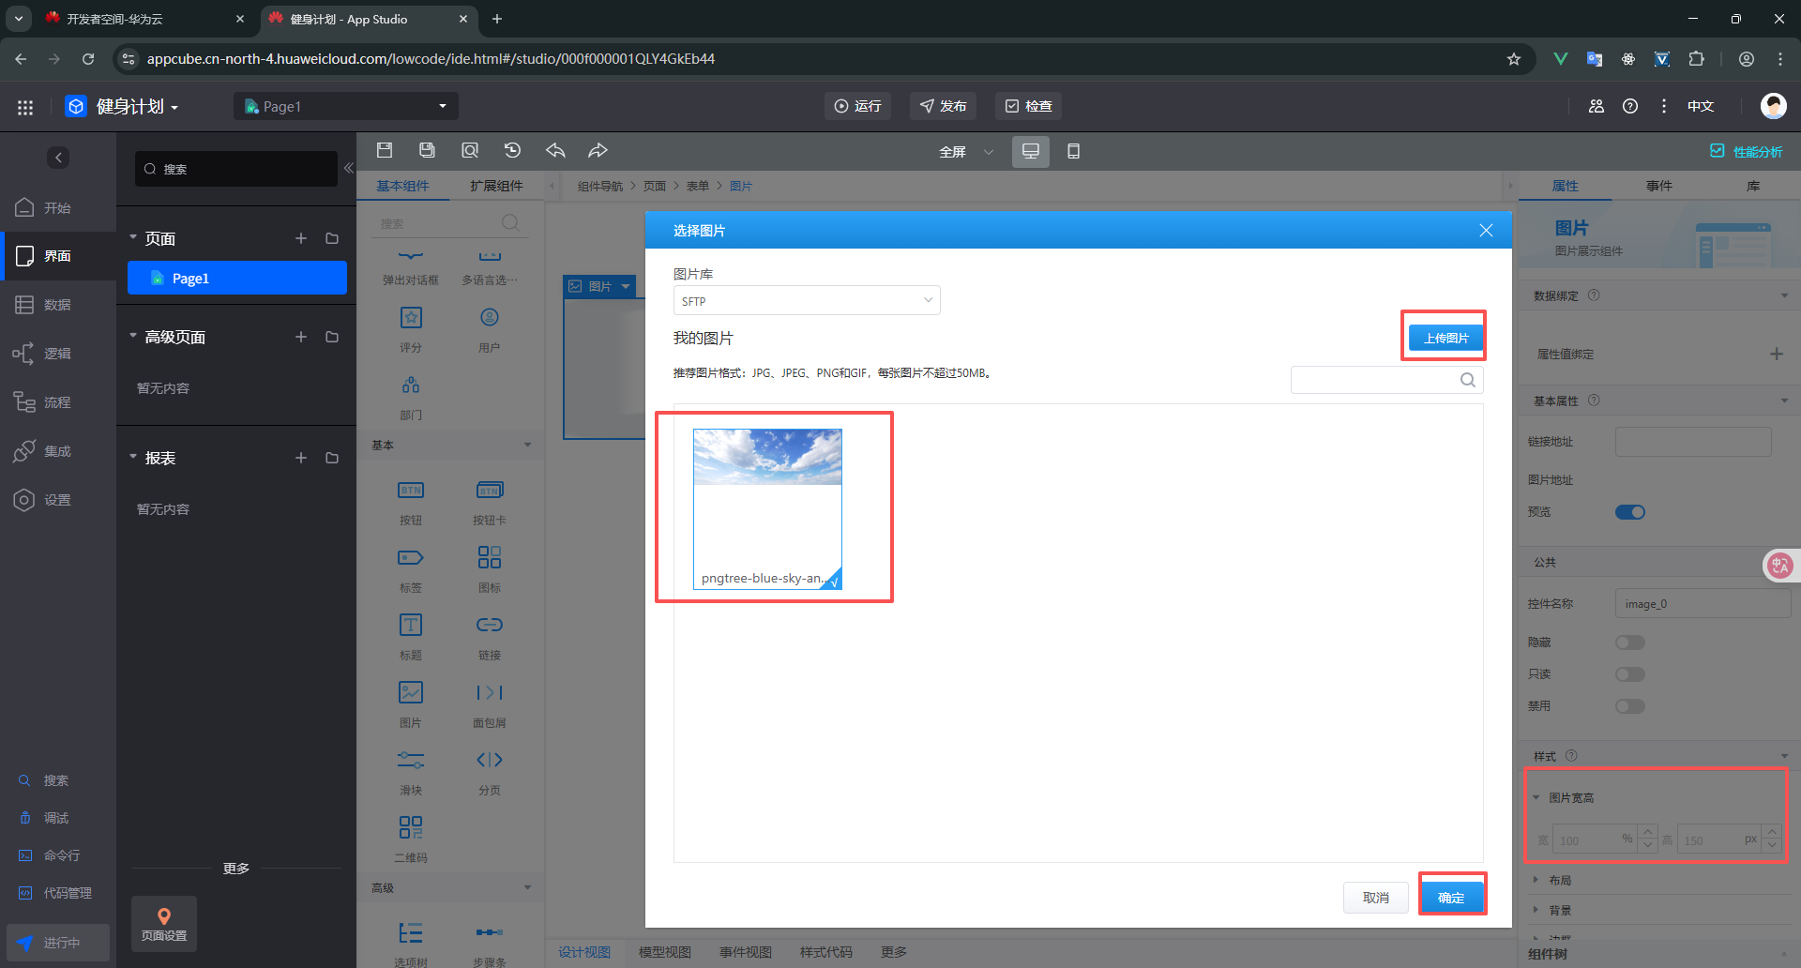
Task: Click the save icon in editor toolbar
Action: coord(385,150)
